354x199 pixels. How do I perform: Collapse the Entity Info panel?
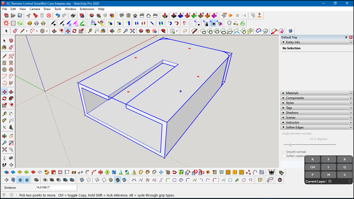coord(283,42)
